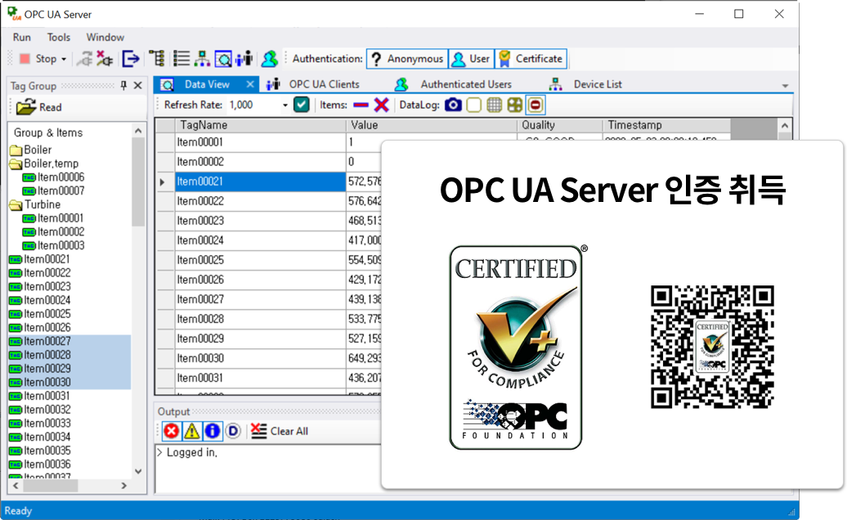Click the remove item red minus icon
Image resolution: width=847 pixels, height=520 pixels.
[361, 105]
